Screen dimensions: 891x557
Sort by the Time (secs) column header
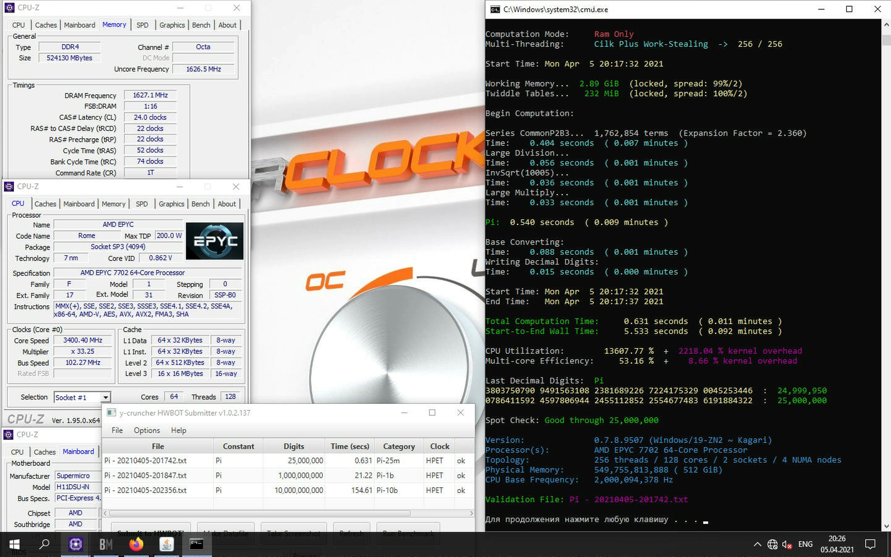350,446
